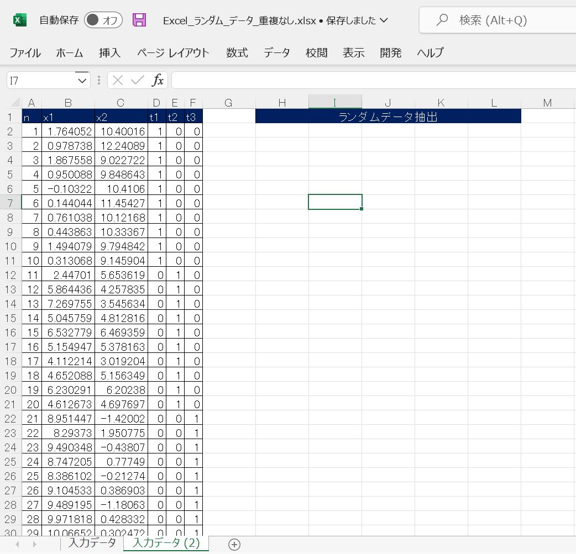Image resolution: width=576 pixels, height=554 pixels.
Task: Click cell with value -0.10322
Action: point(68,189)
